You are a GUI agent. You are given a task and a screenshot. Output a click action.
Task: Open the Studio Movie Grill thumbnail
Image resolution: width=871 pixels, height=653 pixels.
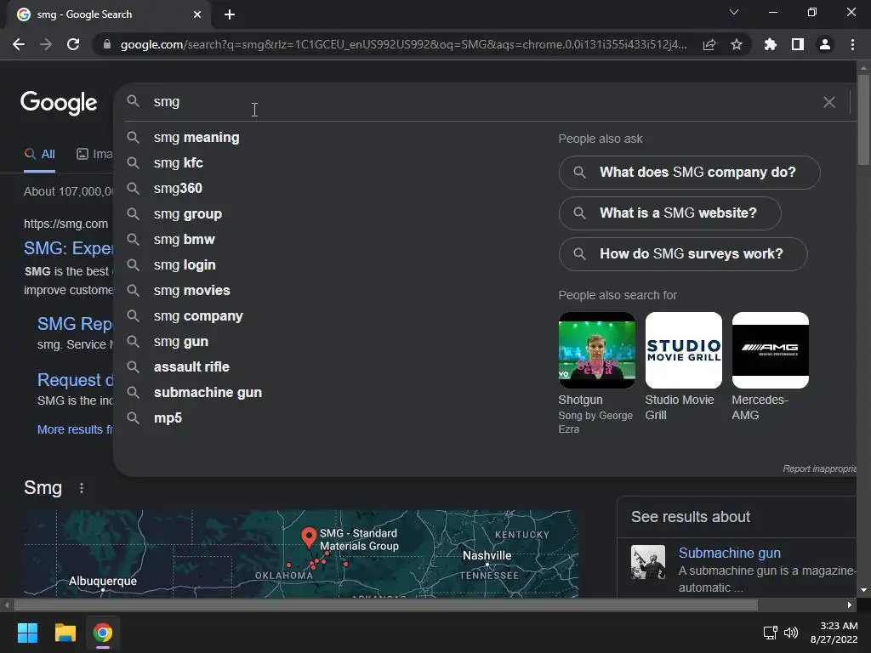[x=683, y=350]
